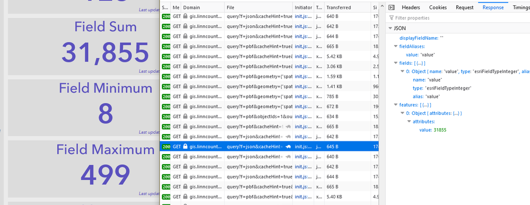This screenshot has height=205, width=530.
Task: Click the funnel icon beside Filter properties
Action: (x=392, y=18)
